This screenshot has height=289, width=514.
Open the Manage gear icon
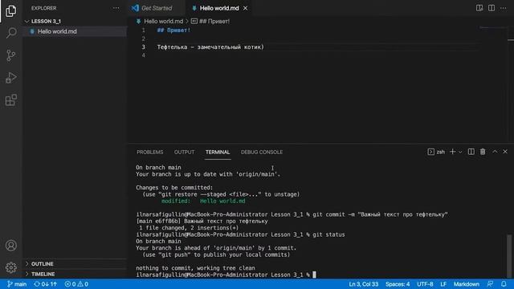pos(10,267)
